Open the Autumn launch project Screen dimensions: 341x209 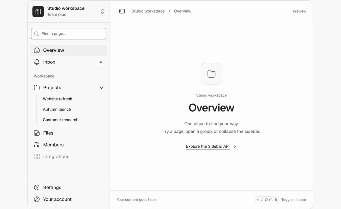coord(57,109)
